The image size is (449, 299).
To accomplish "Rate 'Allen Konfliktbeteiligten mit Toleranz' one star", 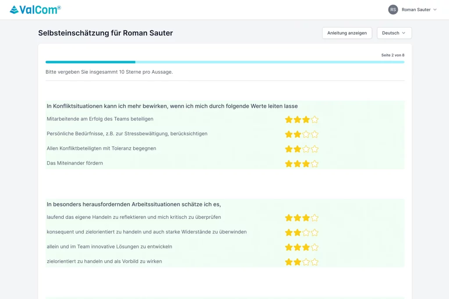I will [289, 149].
